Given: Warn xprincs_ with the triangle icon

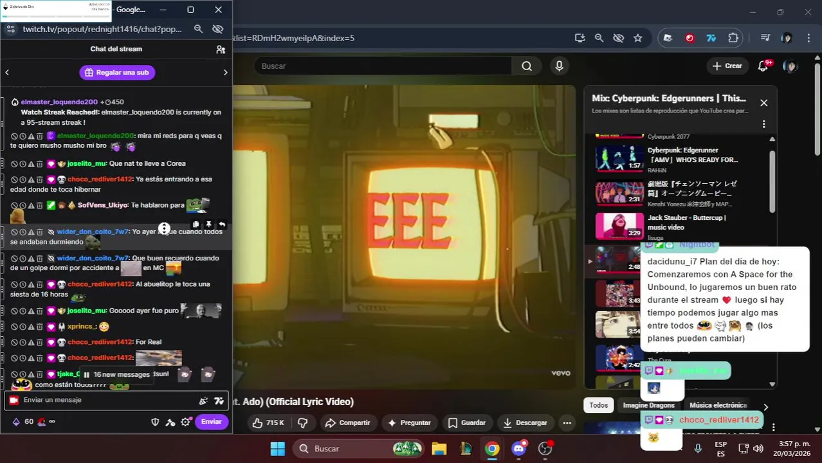Looking at the screenshot, I should pos(31,327).
